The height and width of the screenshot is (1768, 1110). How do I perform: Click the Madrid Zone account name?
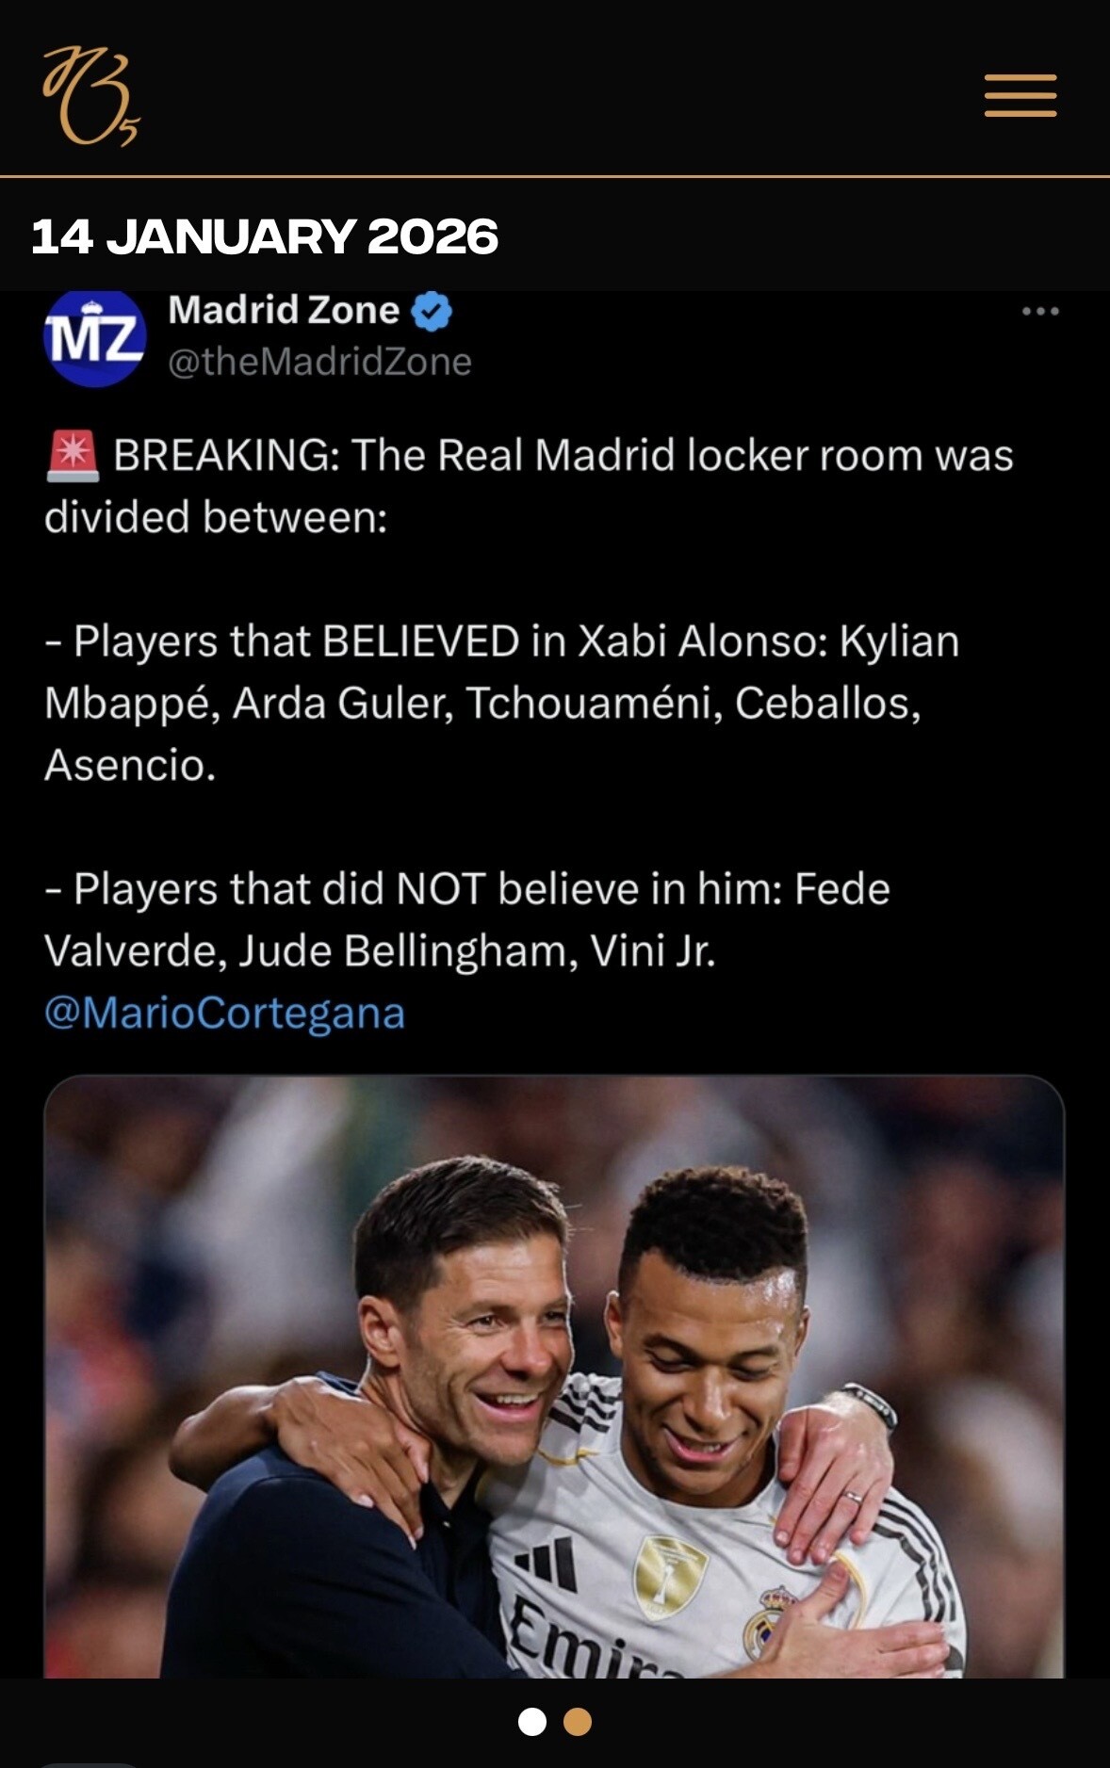(284, 310)
